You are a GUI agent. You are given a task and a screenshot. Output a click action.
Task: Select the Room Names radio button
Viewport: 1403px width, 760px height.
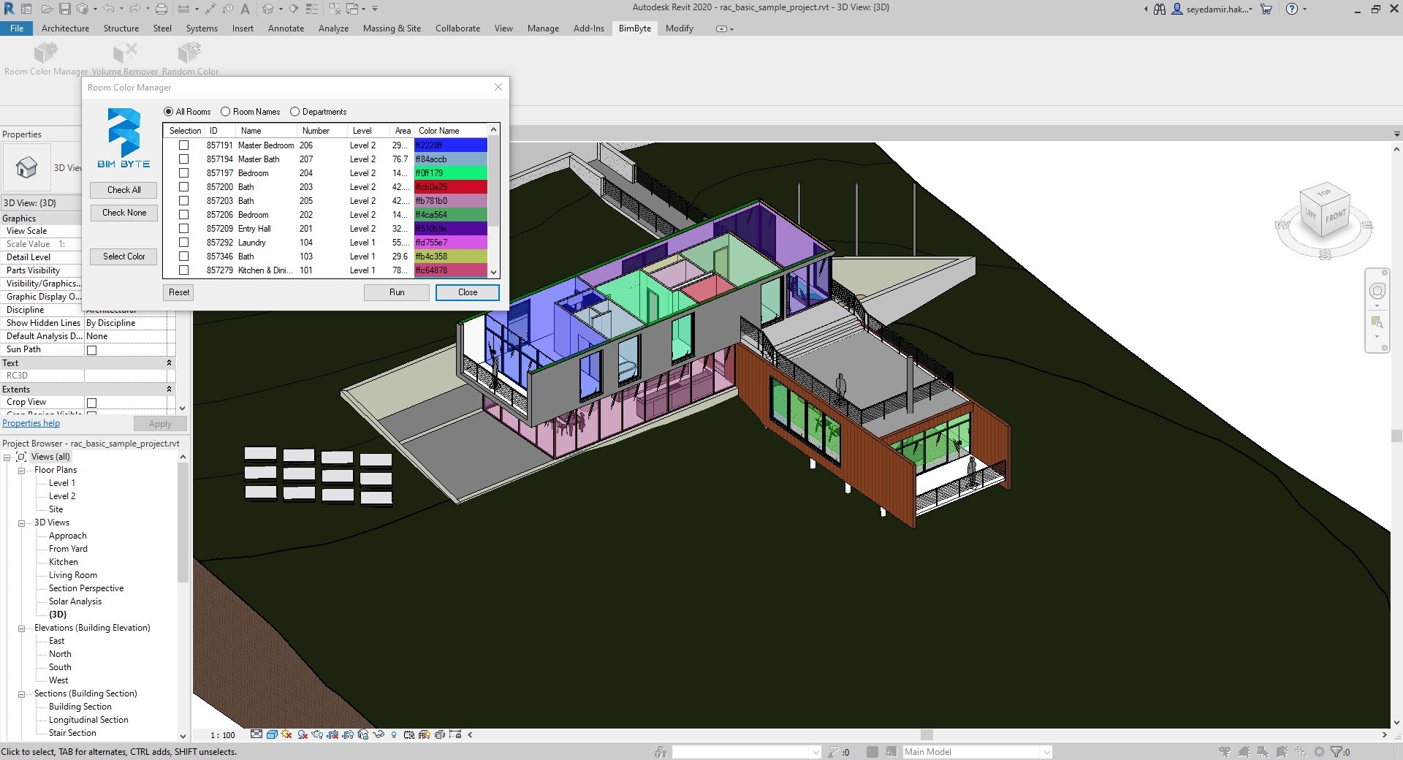(x=226, y=112)
